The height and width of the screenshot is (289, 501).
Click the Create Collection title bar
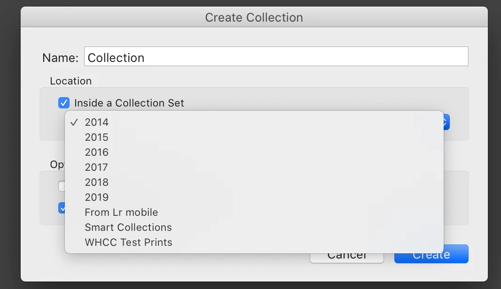tap(254, 17)
